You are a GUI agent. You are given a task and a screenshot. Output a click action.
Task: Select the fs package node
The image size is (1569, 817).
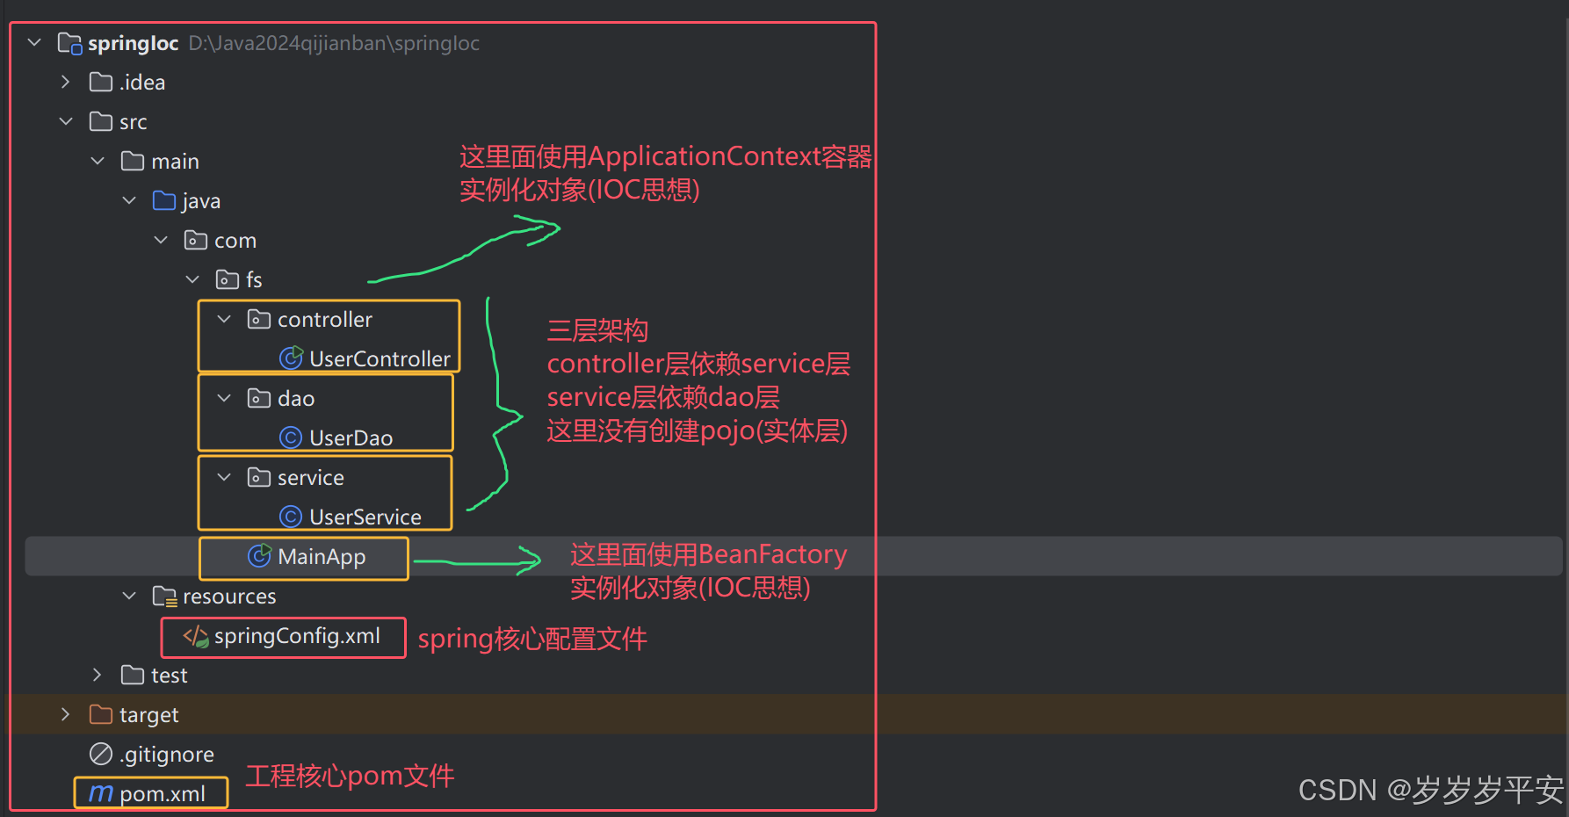pyautogui.click(x=252, y=279)
